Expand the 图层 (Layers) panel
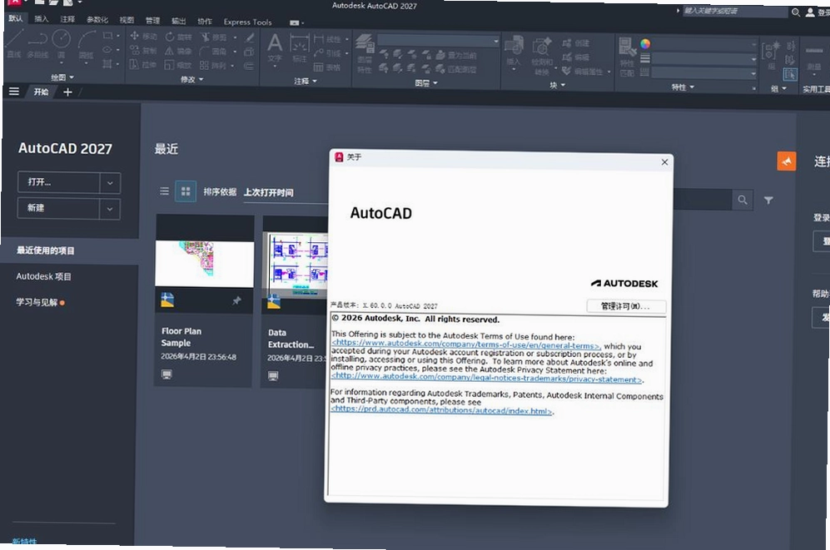 pyautogui.click(x=426, y=83)
